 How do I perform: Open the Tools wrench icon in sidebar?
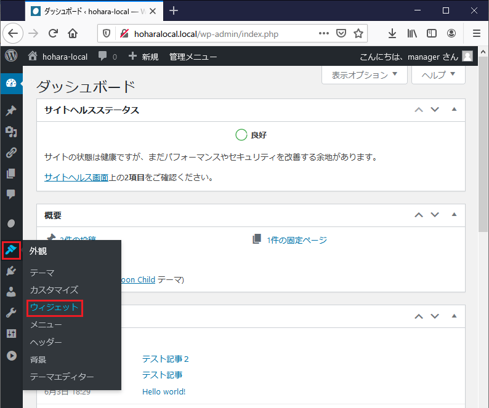click(x=11, y=313)
